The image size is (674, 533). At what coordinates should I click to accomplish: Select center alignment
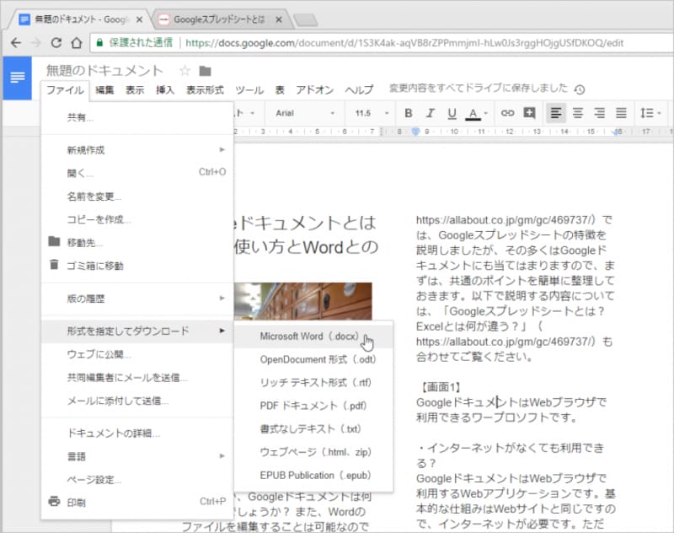point(577,113)
